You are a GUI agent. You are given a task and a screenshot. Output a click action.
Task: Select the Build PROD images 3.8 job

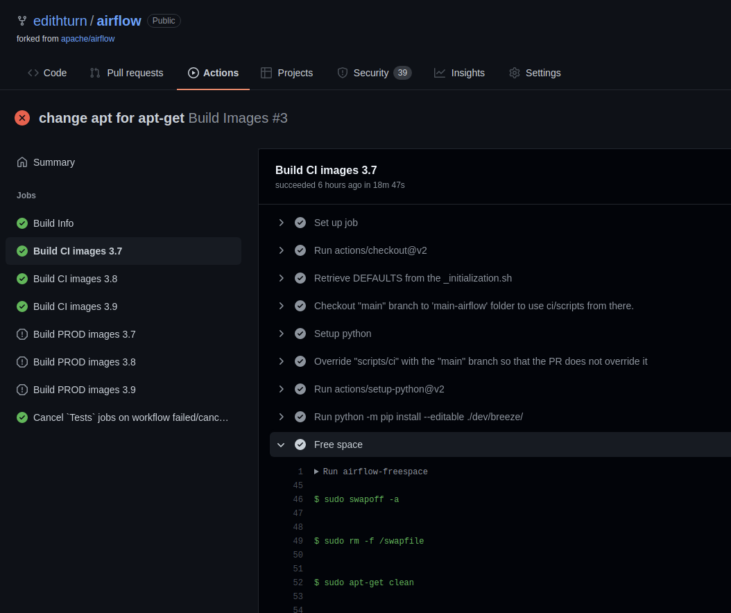(123, 362)
